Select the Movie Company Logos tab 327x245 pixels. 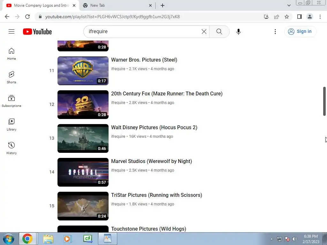coord(41,5)
